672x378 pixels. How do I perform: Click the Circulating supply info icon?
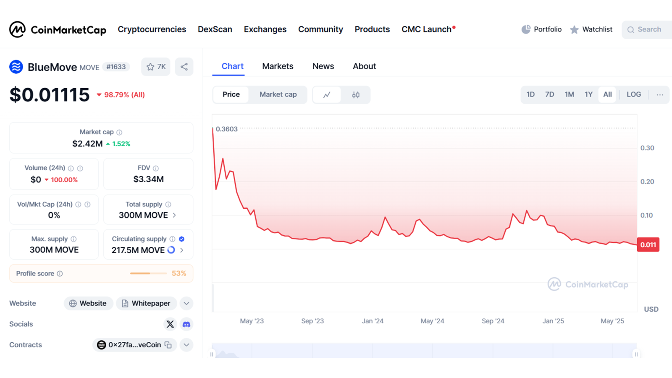pyautogui.click(x=172, y=239)
